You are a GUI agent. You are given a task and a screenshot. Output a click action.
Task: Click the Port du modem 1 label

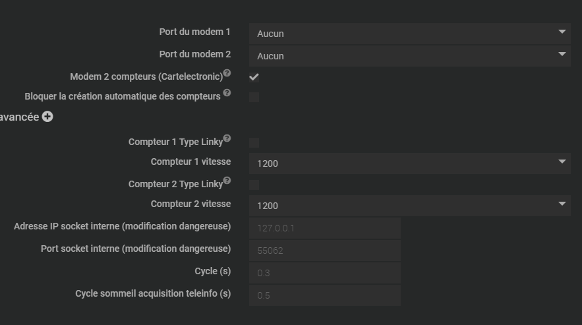[194, 32]
